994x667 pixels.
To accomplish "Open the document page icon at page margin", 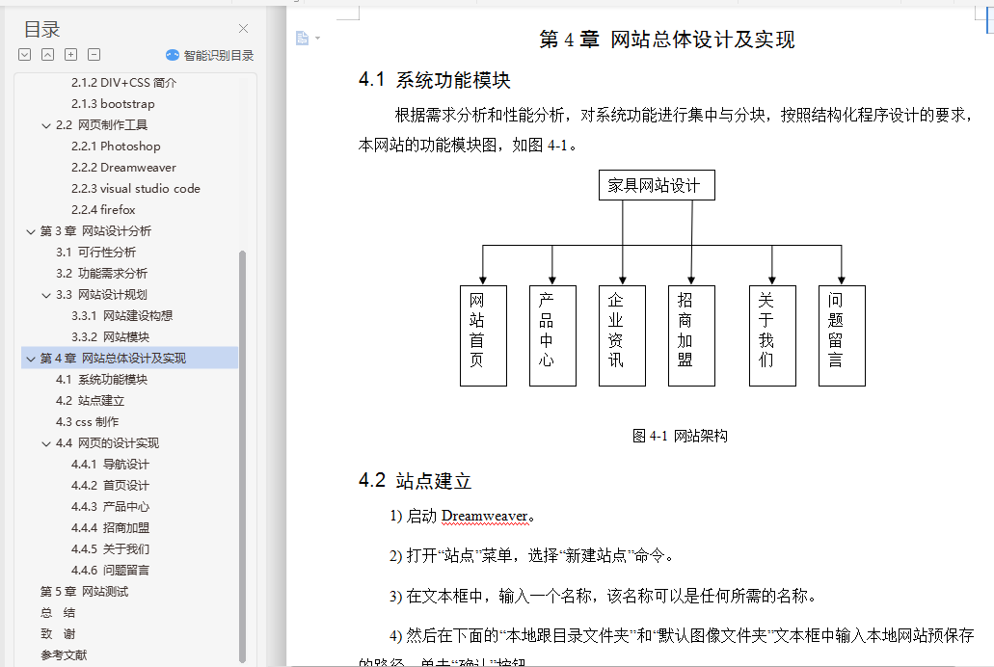I will [303, 39].
